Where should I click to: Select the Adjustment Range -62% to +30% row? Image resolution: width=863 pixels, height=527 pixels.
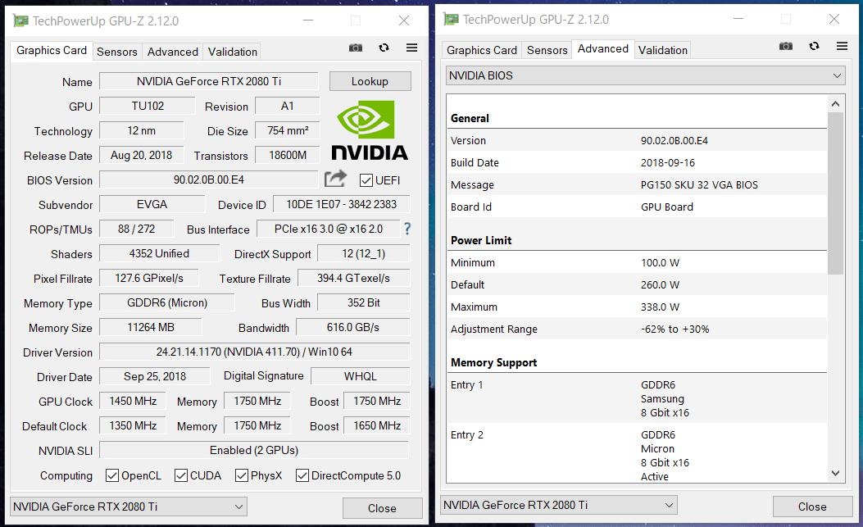(x=637, y=329)
